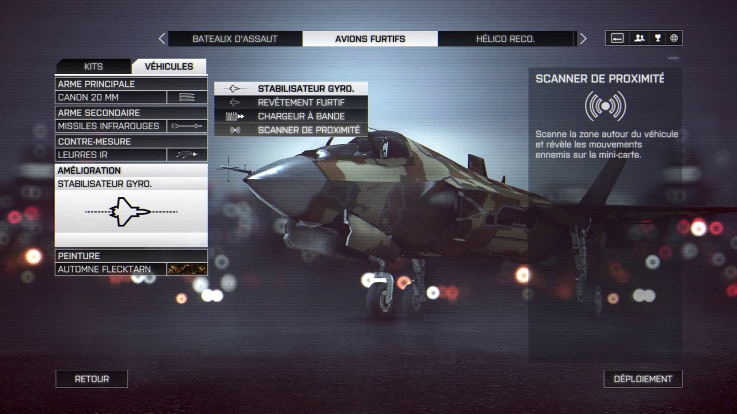Click the Revêtement Furtif jet icon

pyautogui.click(x=235, y=102)
